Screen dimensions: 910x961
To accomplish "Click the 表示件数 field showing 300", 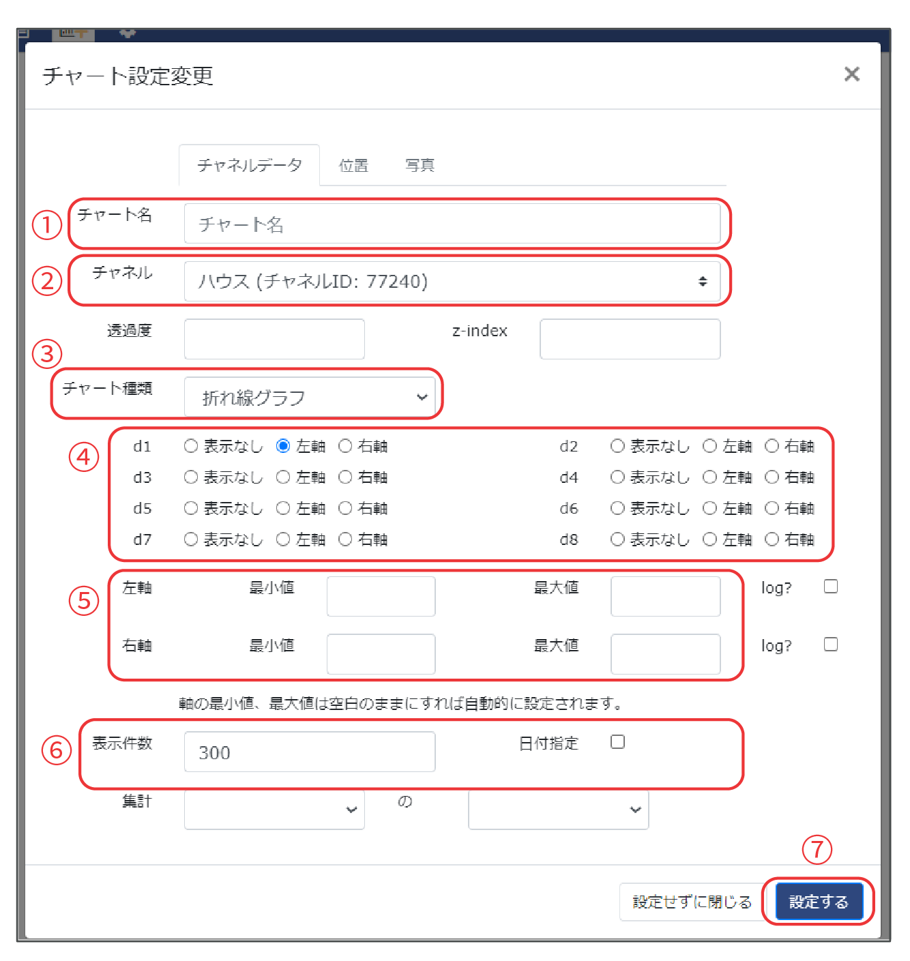I will tap(310, 752).
